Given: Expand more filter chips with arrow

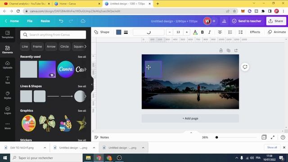Looking at the screenshot, I should 85,46.
